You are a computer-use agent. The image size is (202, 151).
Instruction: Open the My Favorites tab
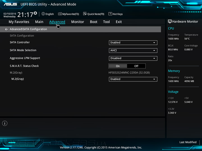(19, 22)
